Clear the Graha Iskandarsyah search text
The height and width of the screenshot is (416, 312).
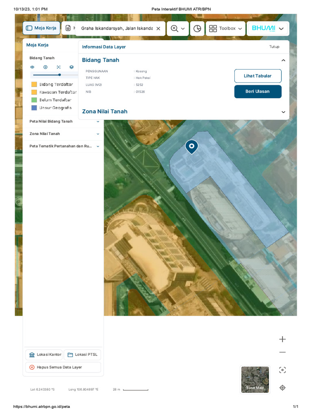coord(158,28)
